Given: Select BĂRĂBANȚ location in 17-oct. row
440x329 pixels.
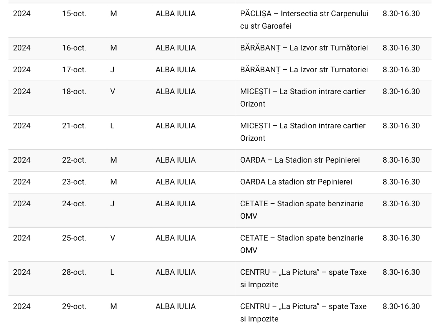Looking at the screenshot, I should click(304, 70).
